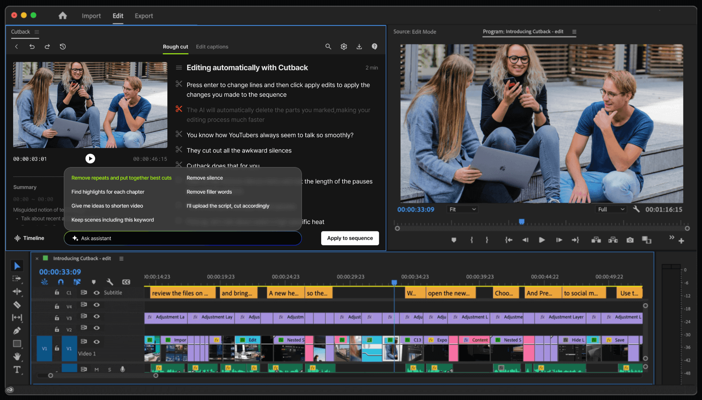Toggle V3 track lock
Screen dimensions: 702x400
tap(57, 318)
